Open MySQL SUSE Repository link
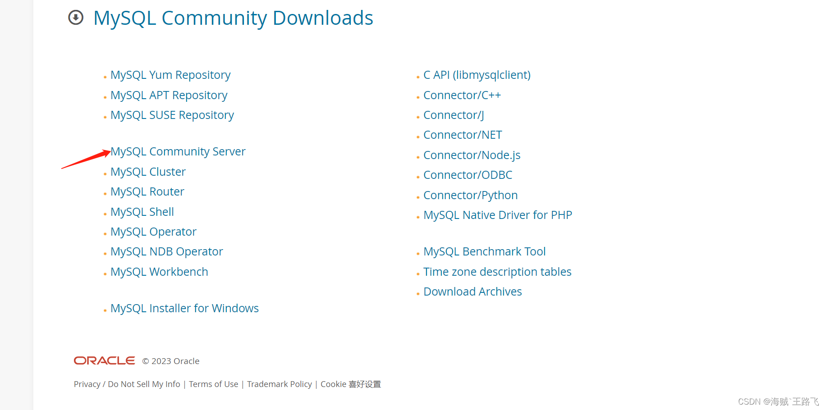This screenshot has height=410, width=826. 172,115
